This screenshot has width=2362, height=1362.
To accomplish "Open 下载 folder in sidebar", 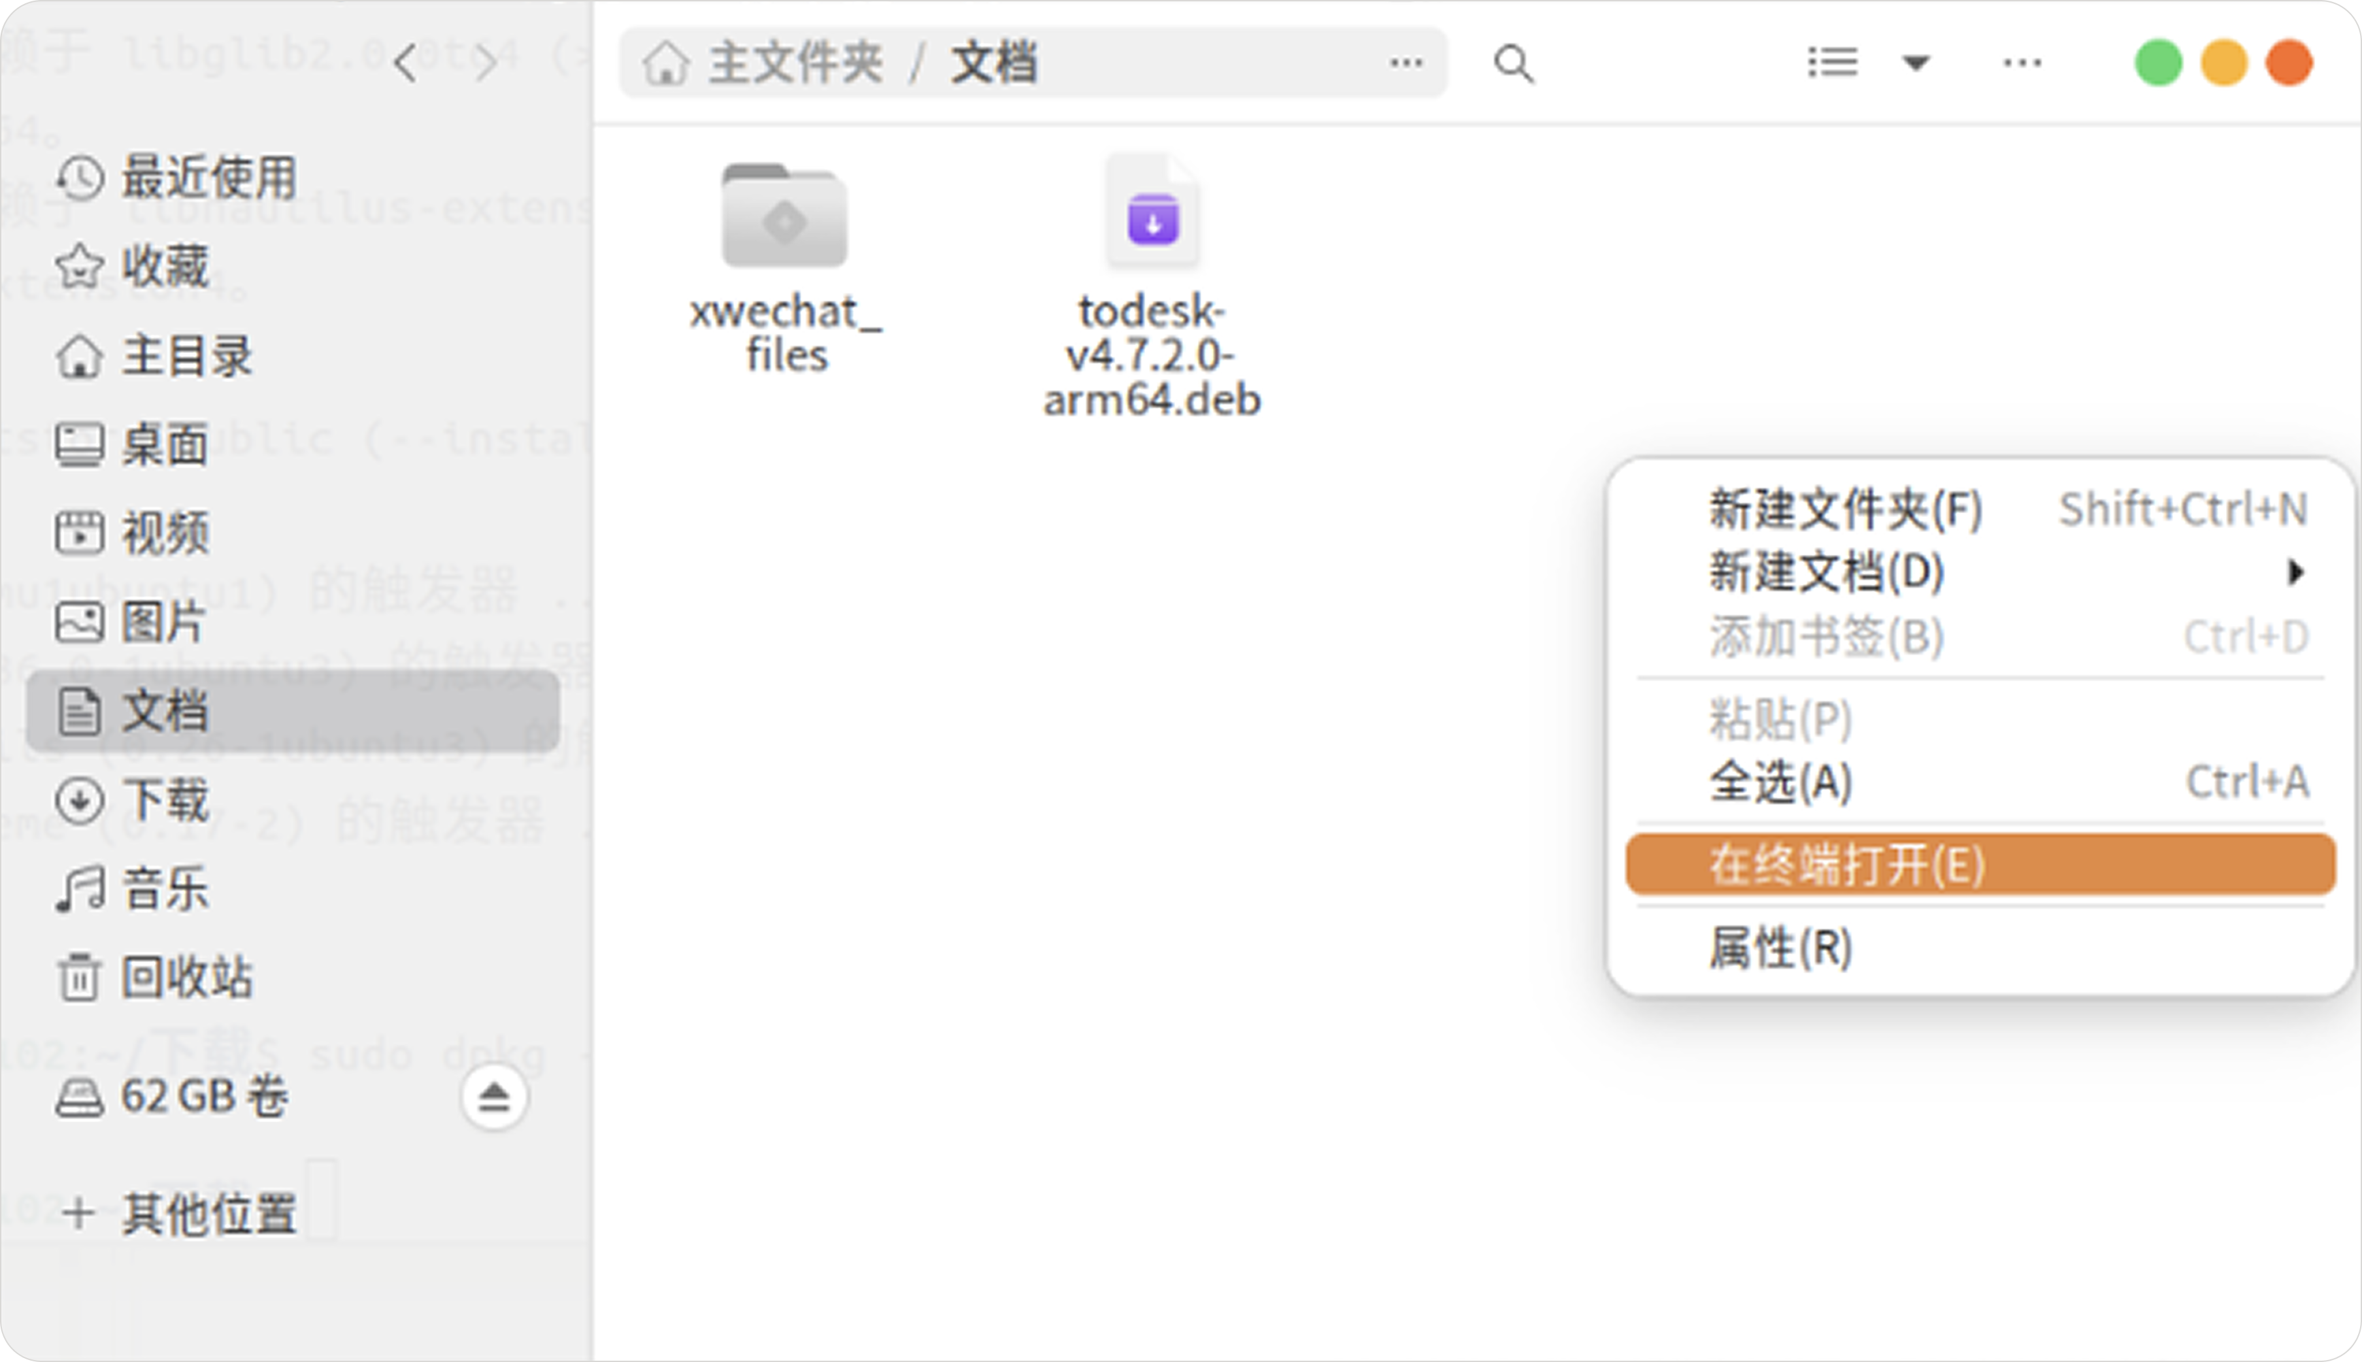I will click(x=293, y=800).
